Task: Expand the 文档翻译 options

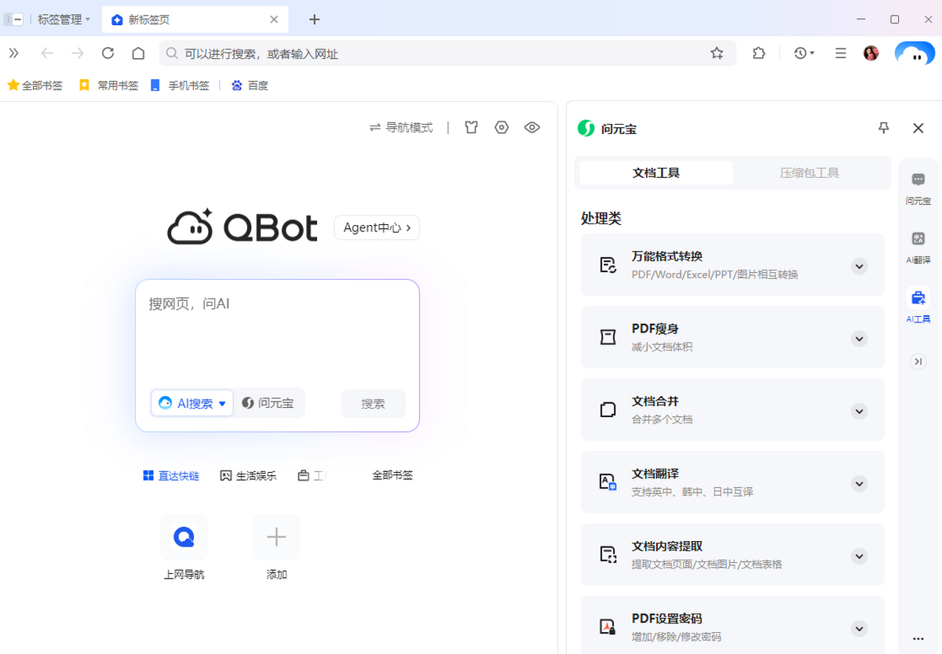Action: [x=859, y=482]
